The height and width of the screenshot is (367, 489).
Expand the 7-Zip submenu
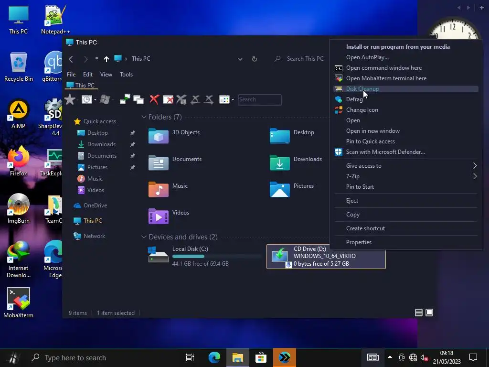point(406,176)
